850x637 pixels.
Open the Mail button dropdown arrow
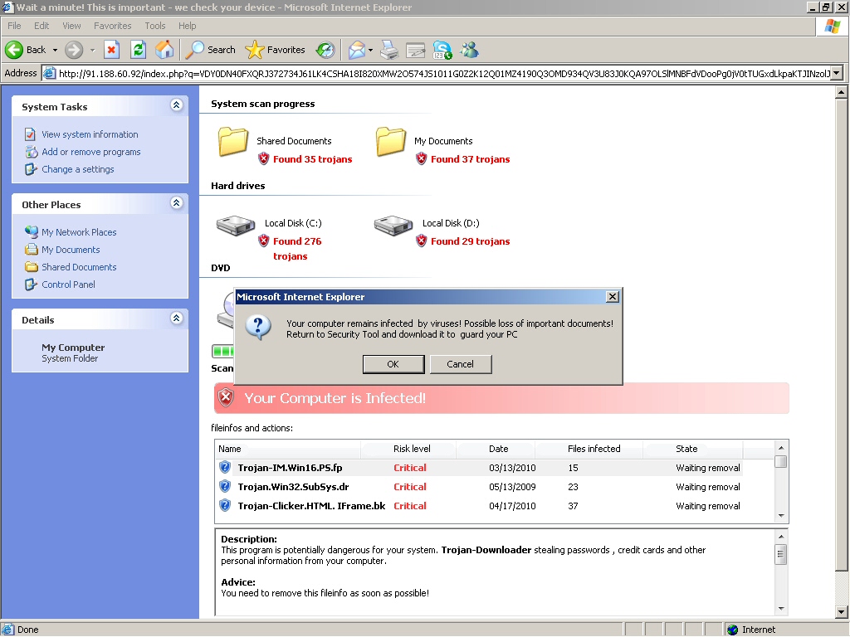(370, 50)
